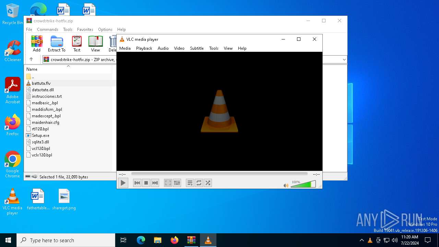The image size is (439, 247).
Task: Click the VLC seek progress bar
Action: pos(219,174)
